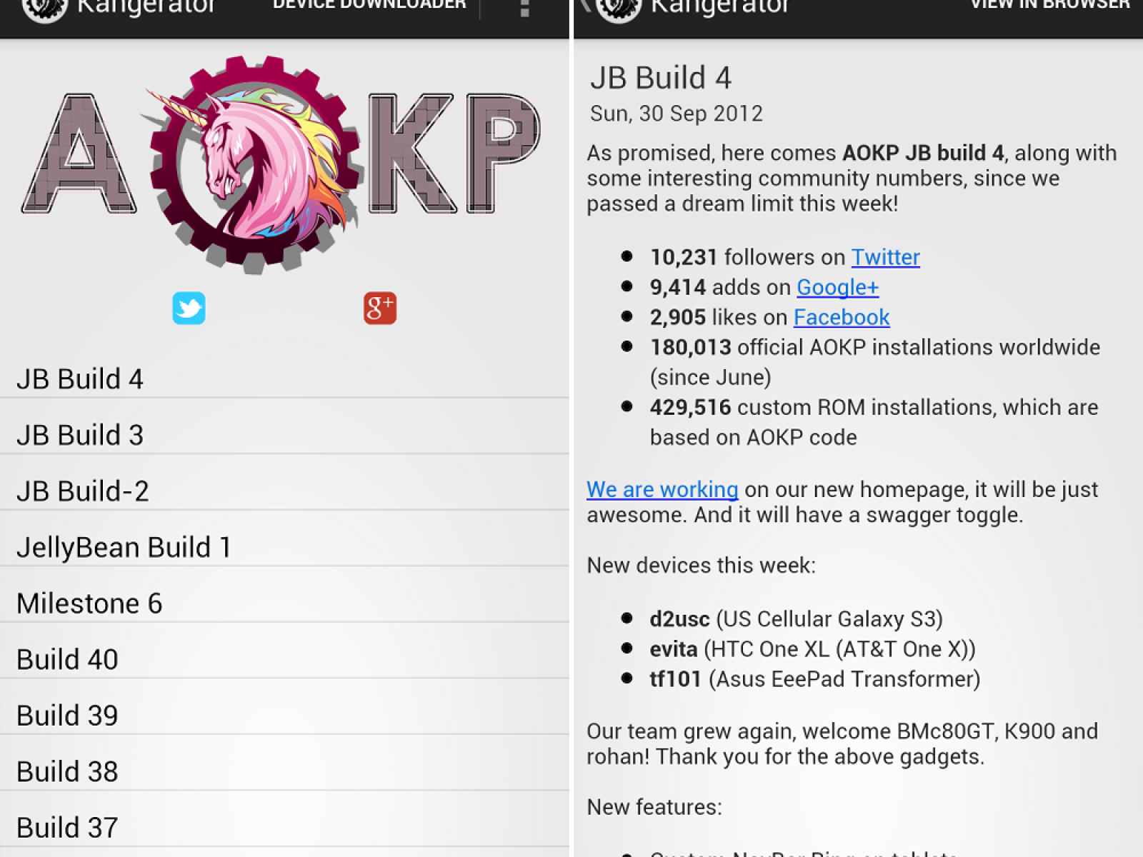Viewport: 1143px width, 857px height.
Task: Select Build 40 from the list
Action: (x=284, y=659)
